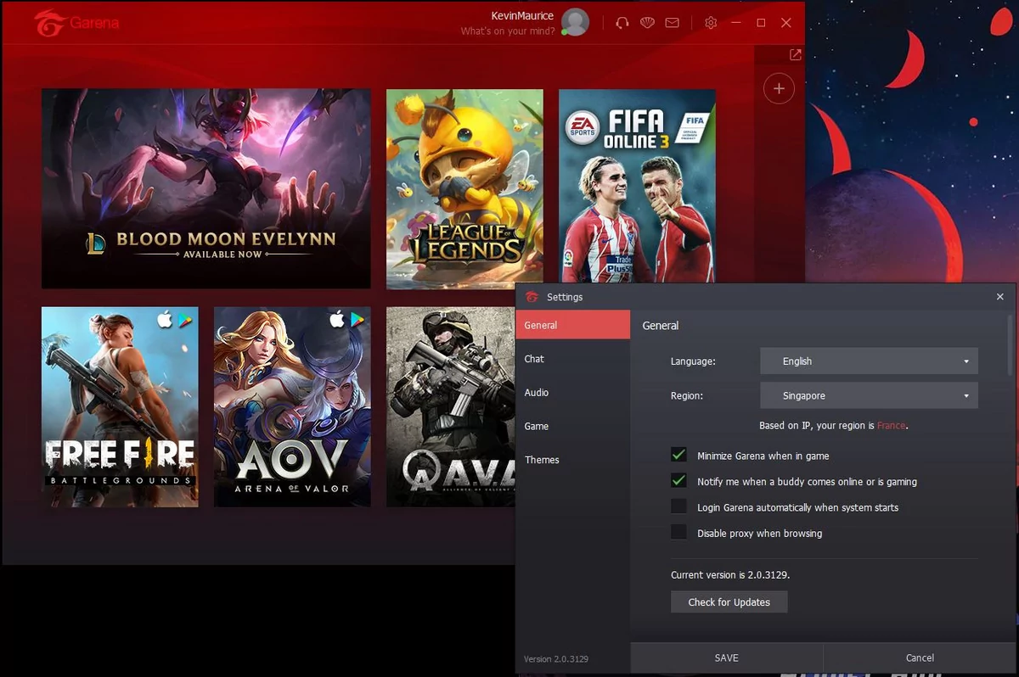Close the Garena main window
Viewport: 1019px width, 677px height.
pos(786,23)
